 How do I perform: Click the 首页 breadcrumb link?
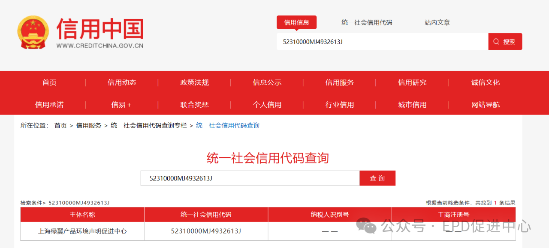(60, 125)
